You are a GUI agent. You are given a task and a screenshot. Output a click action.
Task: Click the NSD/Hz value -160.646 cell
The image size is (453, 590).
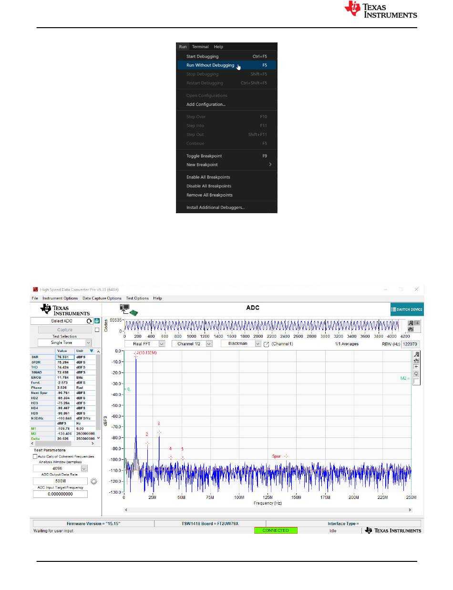(x=65, y=418)
